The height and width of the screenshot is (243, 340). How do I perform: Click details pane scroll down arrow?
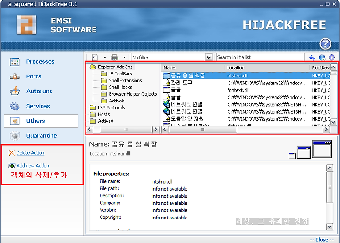pos(330,227)
